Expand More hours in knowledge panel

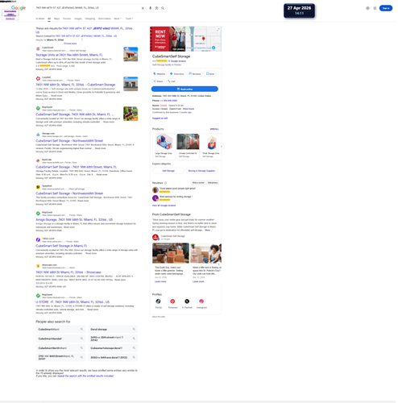click(189, 109)
